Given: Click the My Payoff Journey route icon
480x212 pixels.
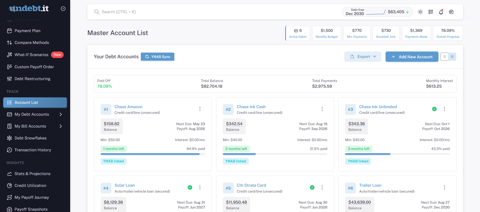Looking at the screenshot, I should 9,197.
